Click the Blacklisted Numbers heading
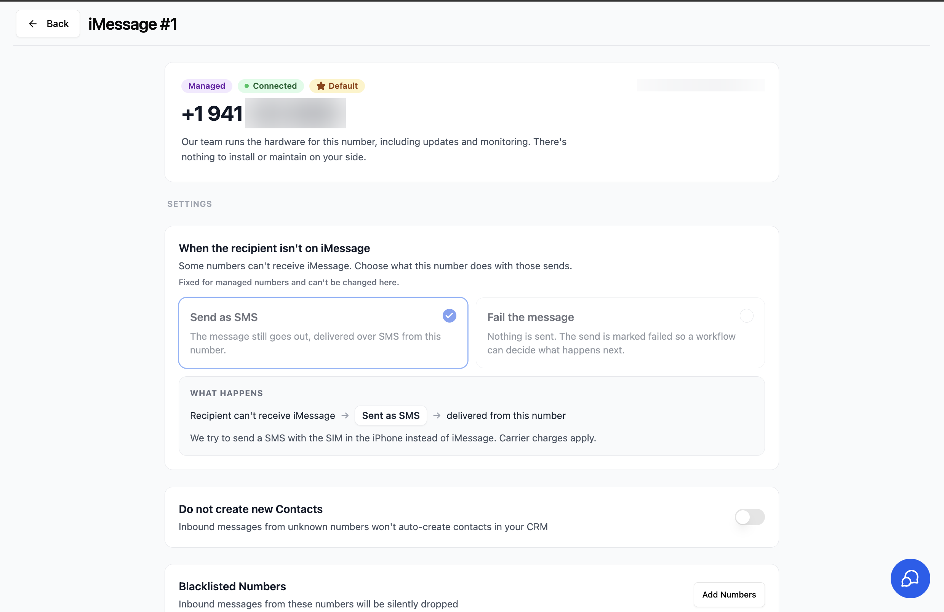The width and height of the screenshot is (944, 612). click(x=232, y=586)
